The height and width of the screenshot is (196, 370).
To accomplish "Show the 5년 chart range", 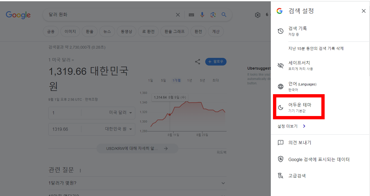I will [202, 80].
